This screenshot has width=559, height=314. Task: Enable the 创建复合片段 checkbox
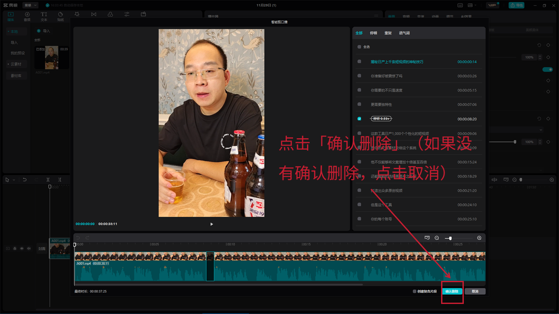pos(414,291)
